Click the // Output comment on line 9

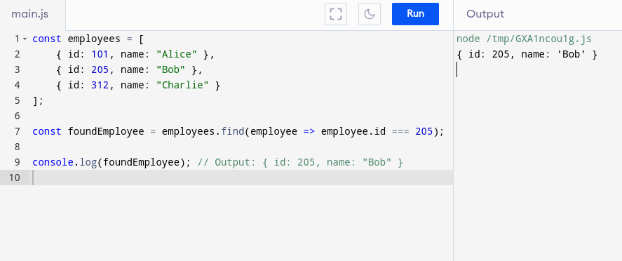(300, 163)
